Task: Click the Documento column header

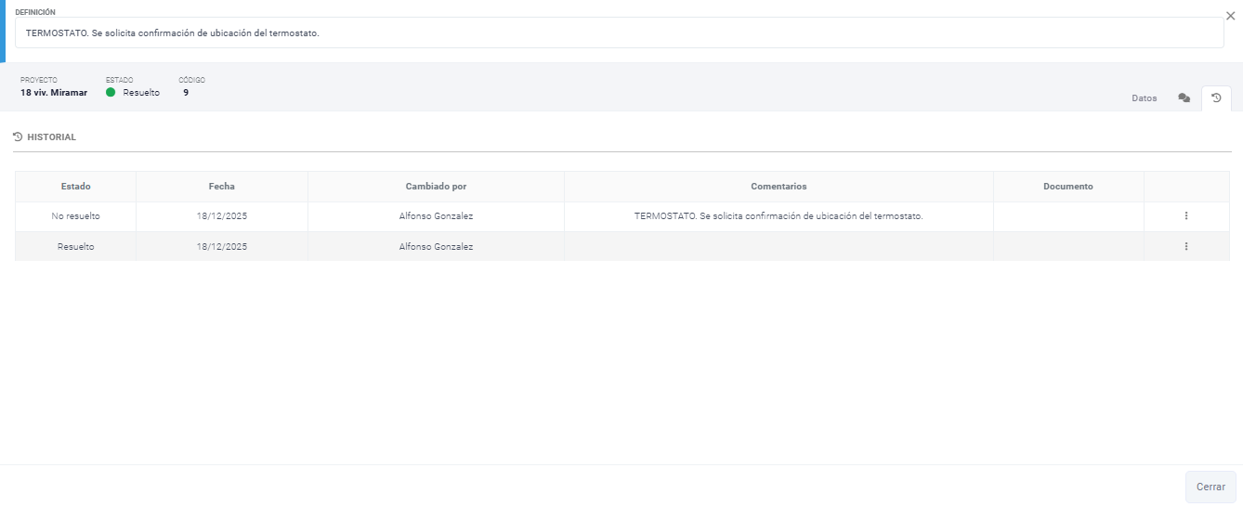Action: [1068, 187]
